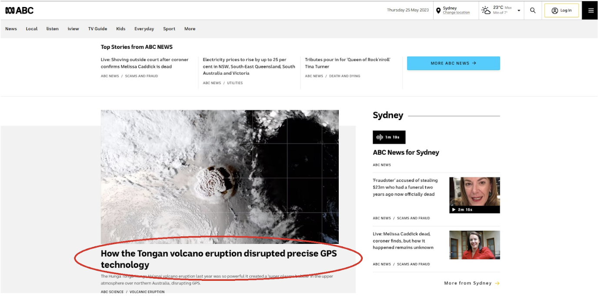Play the 2m 15s video thumbnail
The image size is (601, 303).
click(x=474, y=195)
